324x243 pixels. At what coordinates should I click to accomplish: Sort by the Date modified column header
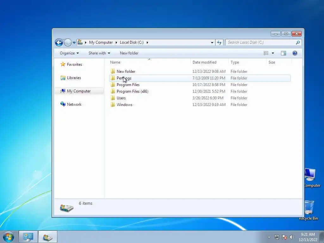(x=210, y=62)
